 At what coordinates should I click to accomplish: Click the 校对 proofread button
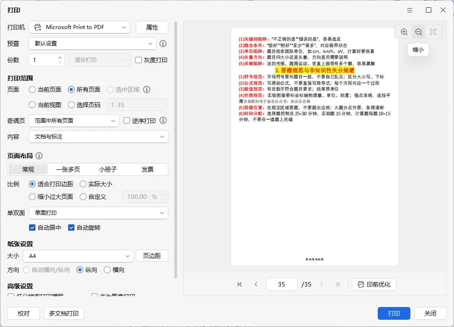coord(24,313)
